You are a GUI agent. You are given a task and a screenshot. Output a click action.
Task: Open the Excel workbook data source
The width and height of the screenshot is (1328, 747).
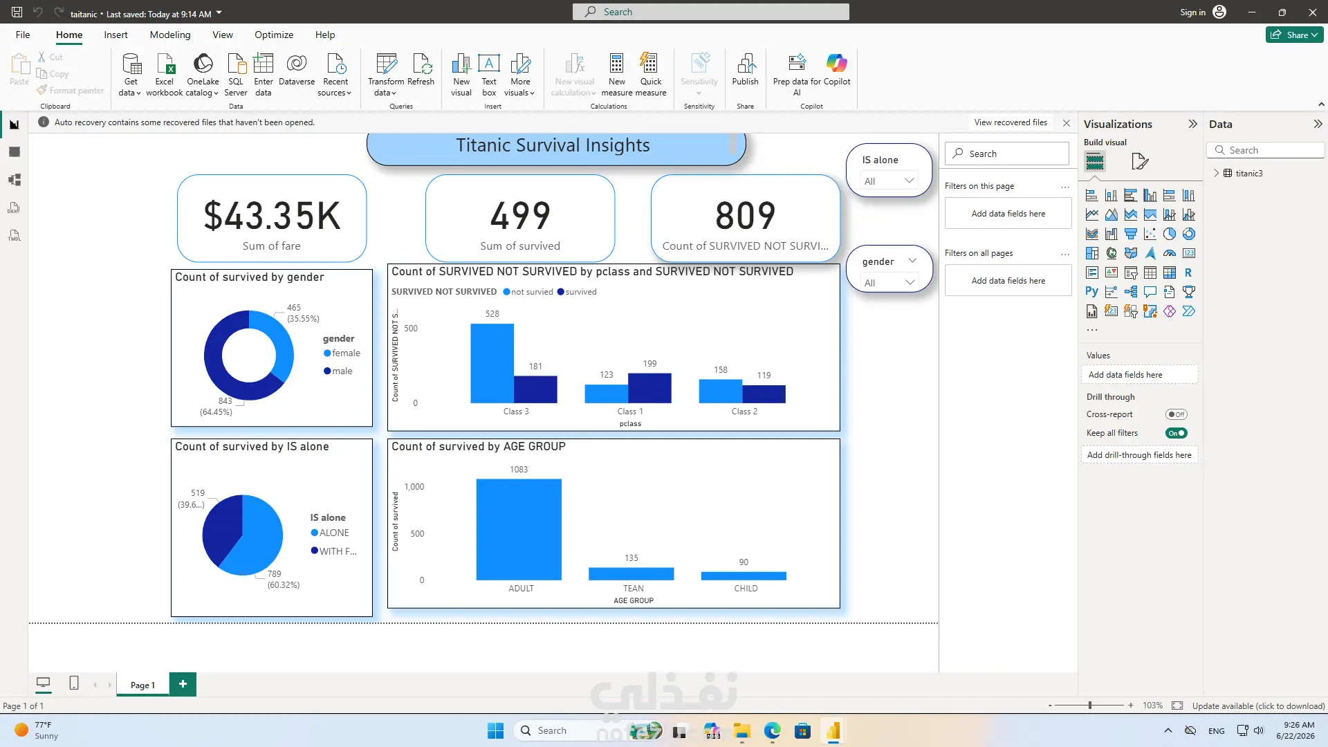[x=165, y=74]
